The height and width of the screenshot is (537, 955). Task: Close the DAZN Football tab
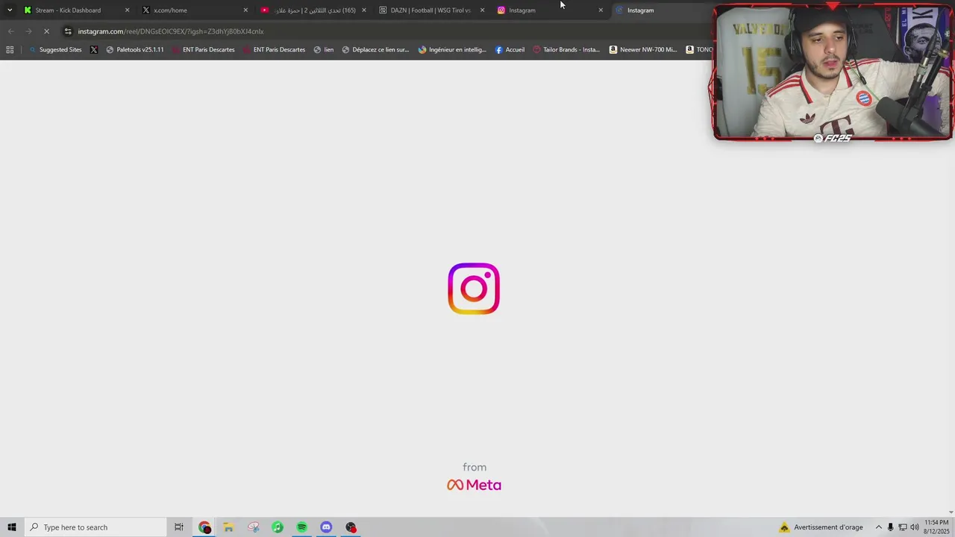tap(482, 10)
